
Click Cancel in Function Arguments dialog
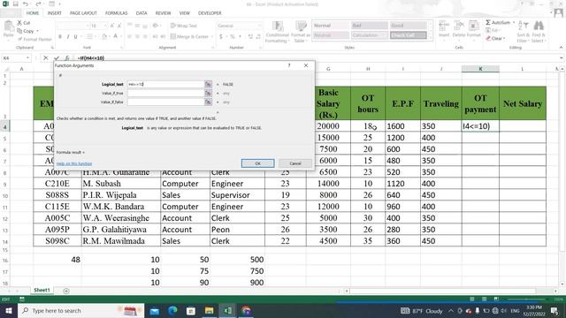pos(294,163)
